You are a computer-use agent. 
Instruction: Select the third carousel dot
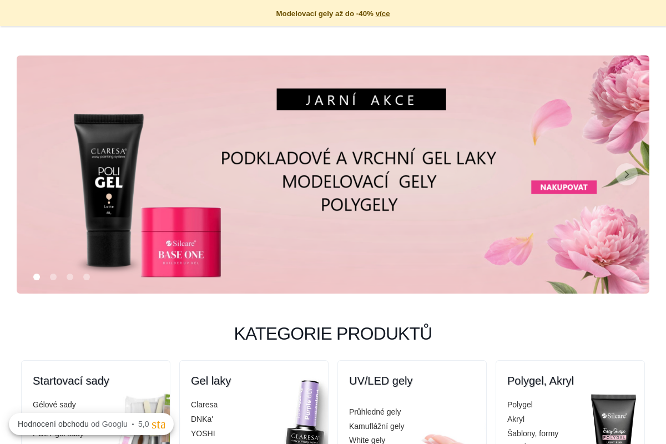coord(70,277)
